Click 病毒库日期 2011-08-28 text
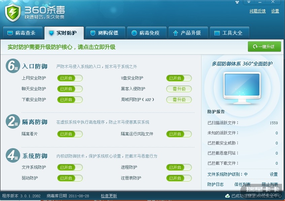 click(x=68, y=196)
